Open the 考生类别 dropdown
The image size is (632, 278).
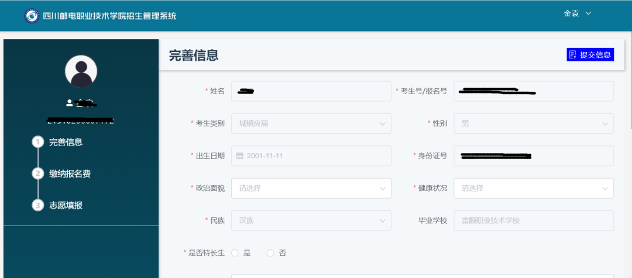(x=311, y=123)
